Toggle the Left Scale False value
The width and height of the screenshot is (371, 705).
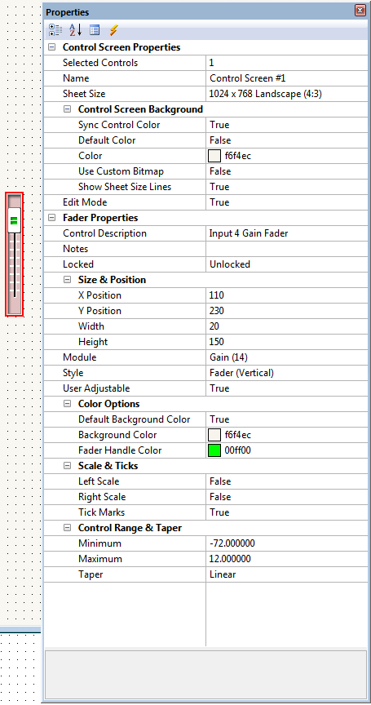tap(286, 481)
